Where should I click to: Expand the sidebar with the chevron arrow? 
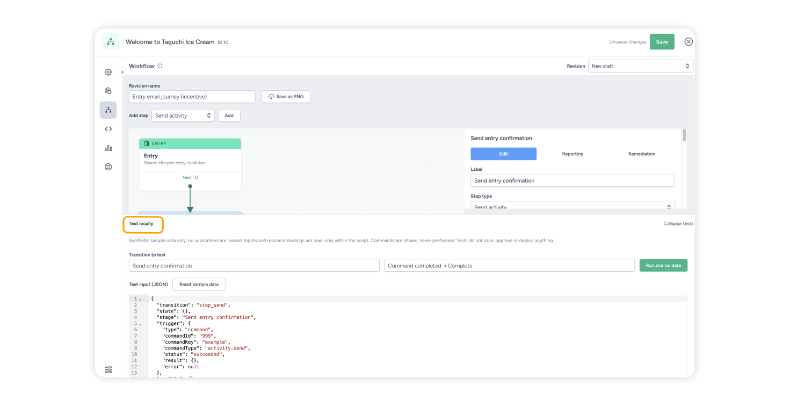[x=122, y=72]
